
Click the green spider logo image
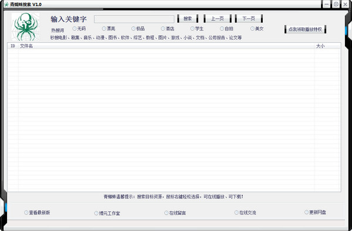26,27
